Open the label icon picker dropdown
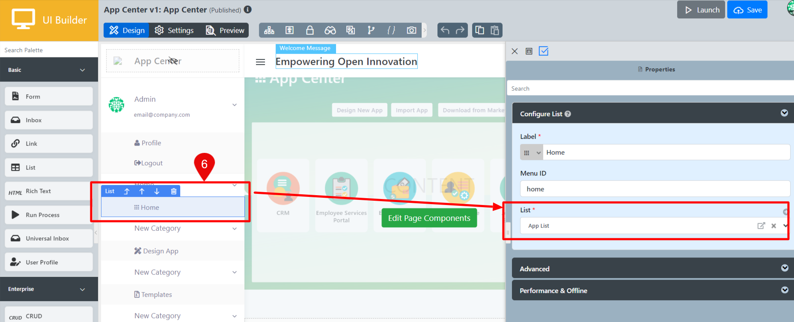 coord(532,152)
